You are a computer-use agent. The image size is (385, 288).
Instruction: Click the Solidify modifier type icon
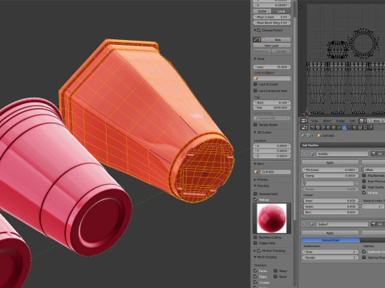(x=312, y=154)
